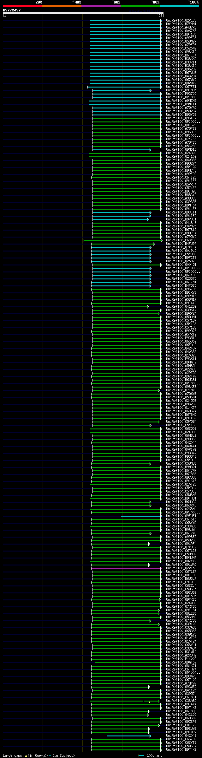
Task: Select the UniRef100_Q7XTE4 entry
Action: click(181, 247)
